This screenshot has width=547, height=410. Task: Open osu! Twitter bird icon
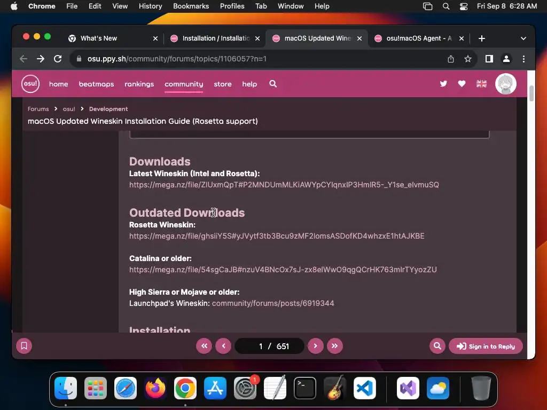[443, 84]
